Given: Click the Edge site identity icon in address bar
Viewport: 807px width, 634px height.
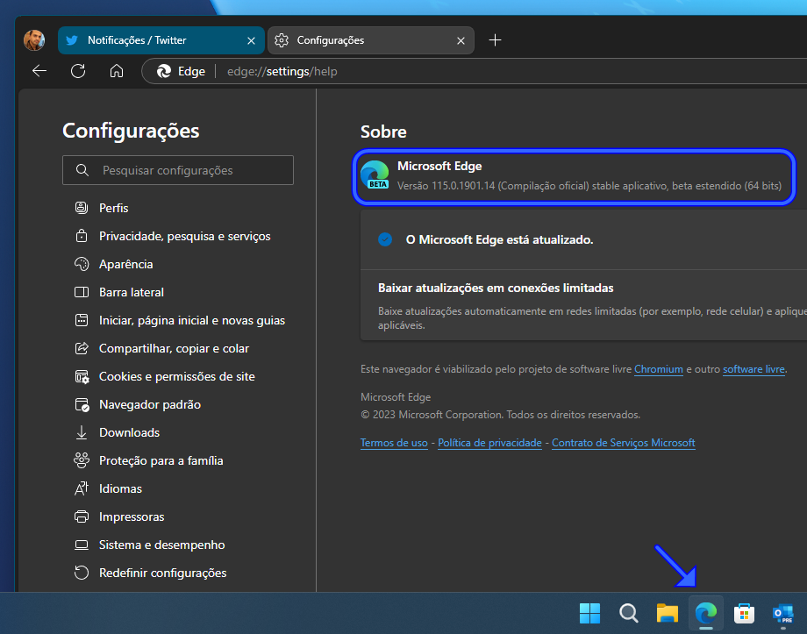Looking at the screenshot, I should coord(164,71).
